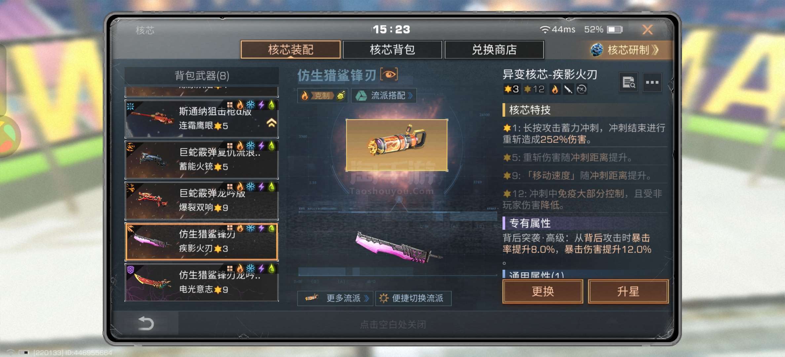Image resolution: width=785 pixels, height=357 pixels.
Task: Select the ★3 star level toggle
Action: click(511, 89)
